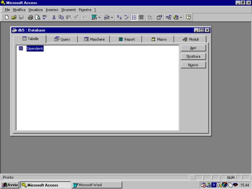Open the Relationships toolbar icon

tap(168, 17)
